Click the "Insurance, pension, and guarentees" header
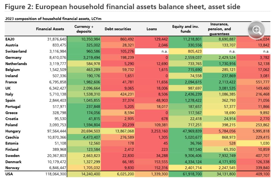275x179 pixels. 220,29
